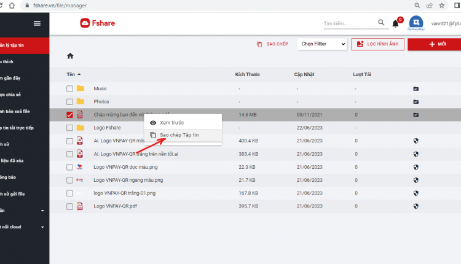Click the browser share page icon
The width and height of the screenshot is (461, 264).
point(430,6)
